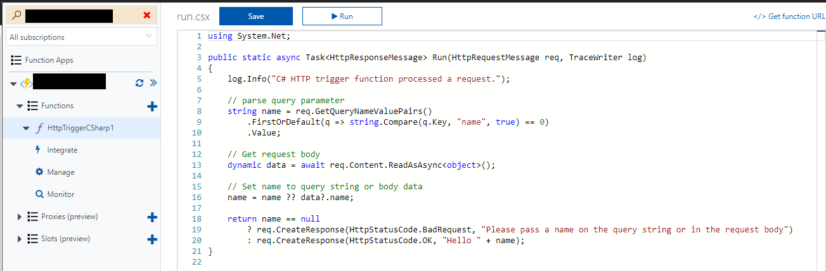This screenshot has width=826, height=271.
Task: Click the Manage gear icon
Action: coord(39,172)
